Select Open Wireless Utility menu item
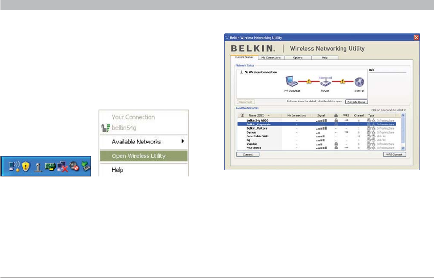The width and height of the screenshot is (434, 278). [x=144, y=156]
